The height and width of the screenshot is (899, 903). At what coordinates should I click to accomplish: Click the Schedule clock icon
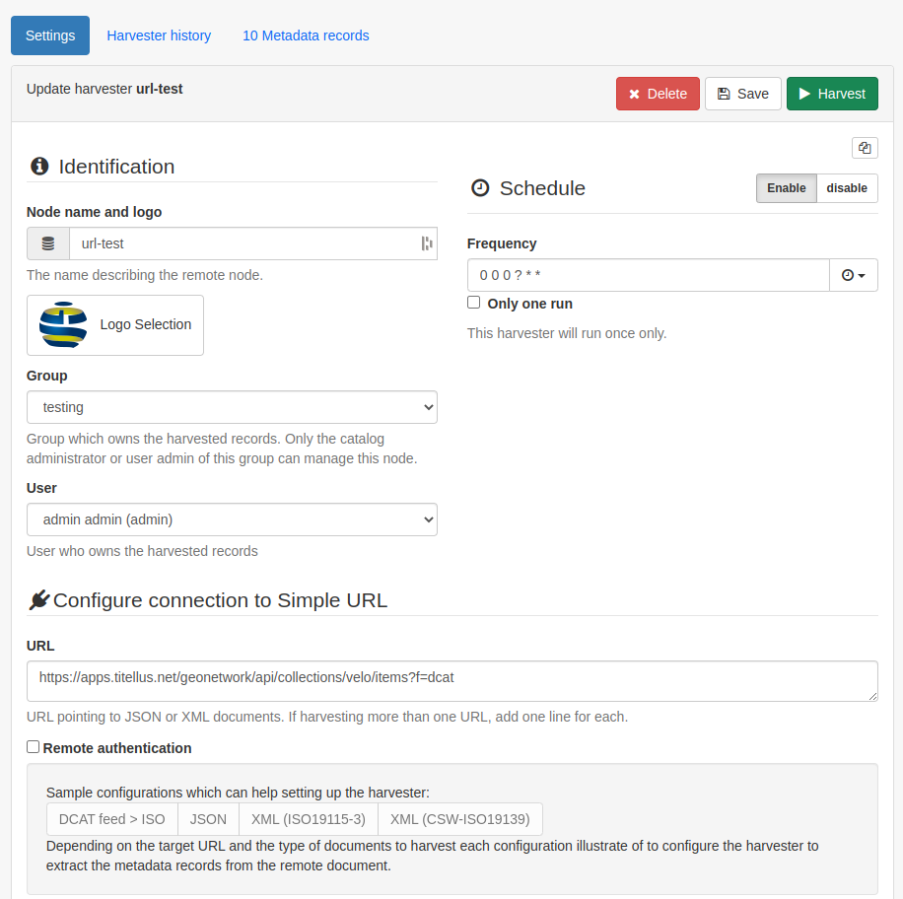[x=480, y=187]
